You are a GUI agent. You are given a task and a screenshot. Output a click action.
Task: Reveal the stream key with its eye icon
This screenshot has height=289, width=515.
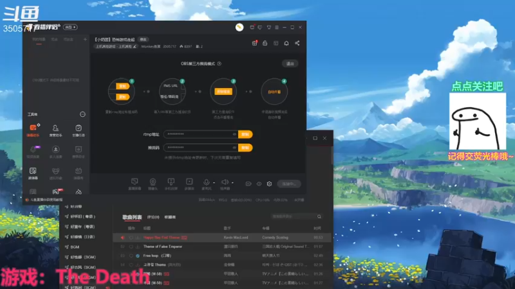click(x=234, y=148)
